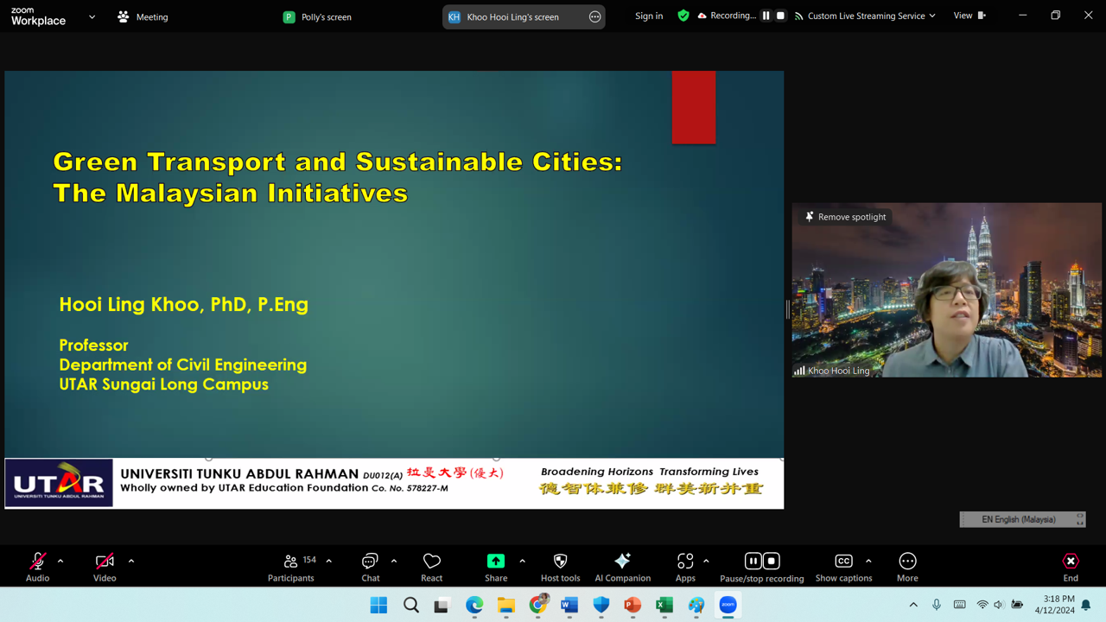
Task: Open the Participants panel
Action: point(291,567)
